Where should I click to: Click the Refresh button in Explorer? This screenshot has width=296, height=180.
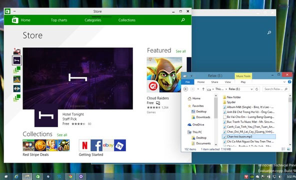tap(256, 89)
